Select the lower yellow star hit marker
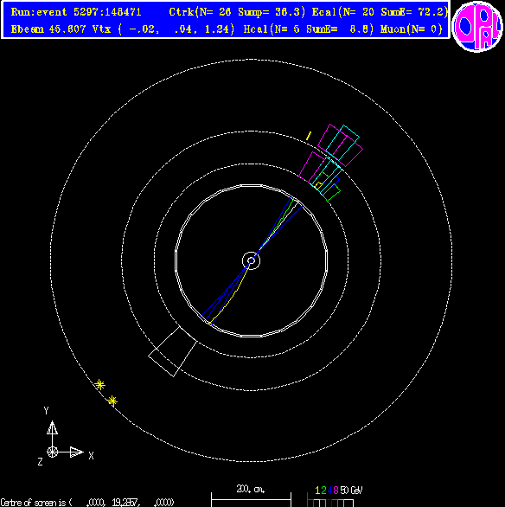The image size is (505, 507). [112, 401]
